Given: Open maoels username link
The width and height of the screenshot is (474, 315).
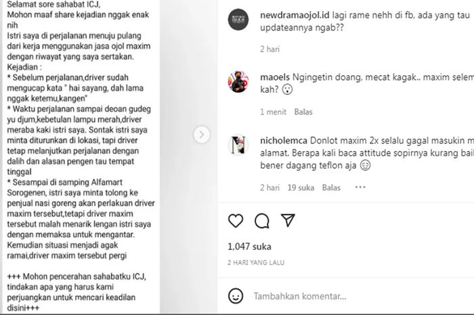Looking at the screenshot, I should [275, 77].
